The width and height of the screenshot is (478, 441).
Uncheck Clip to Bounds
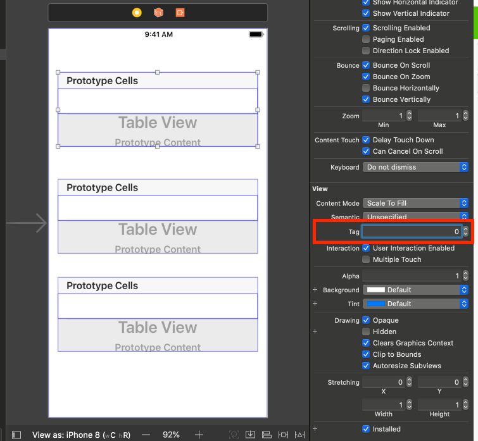pos(366,354)
